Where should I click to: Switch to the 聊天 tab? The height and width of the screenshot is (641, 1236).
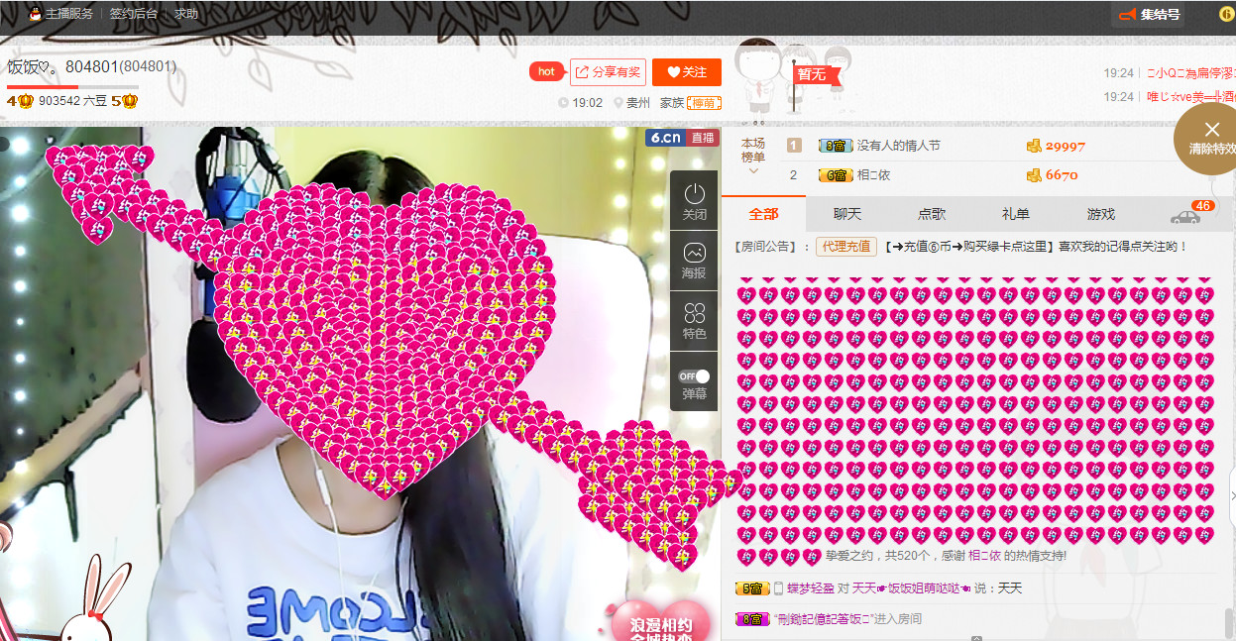(847, 214)
